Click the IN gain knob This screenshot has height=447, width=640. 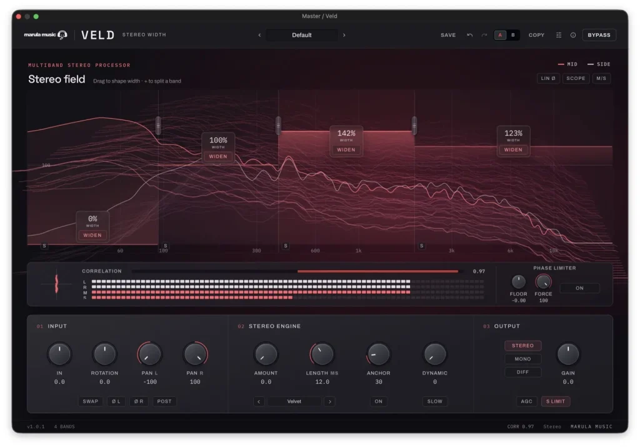59,354
